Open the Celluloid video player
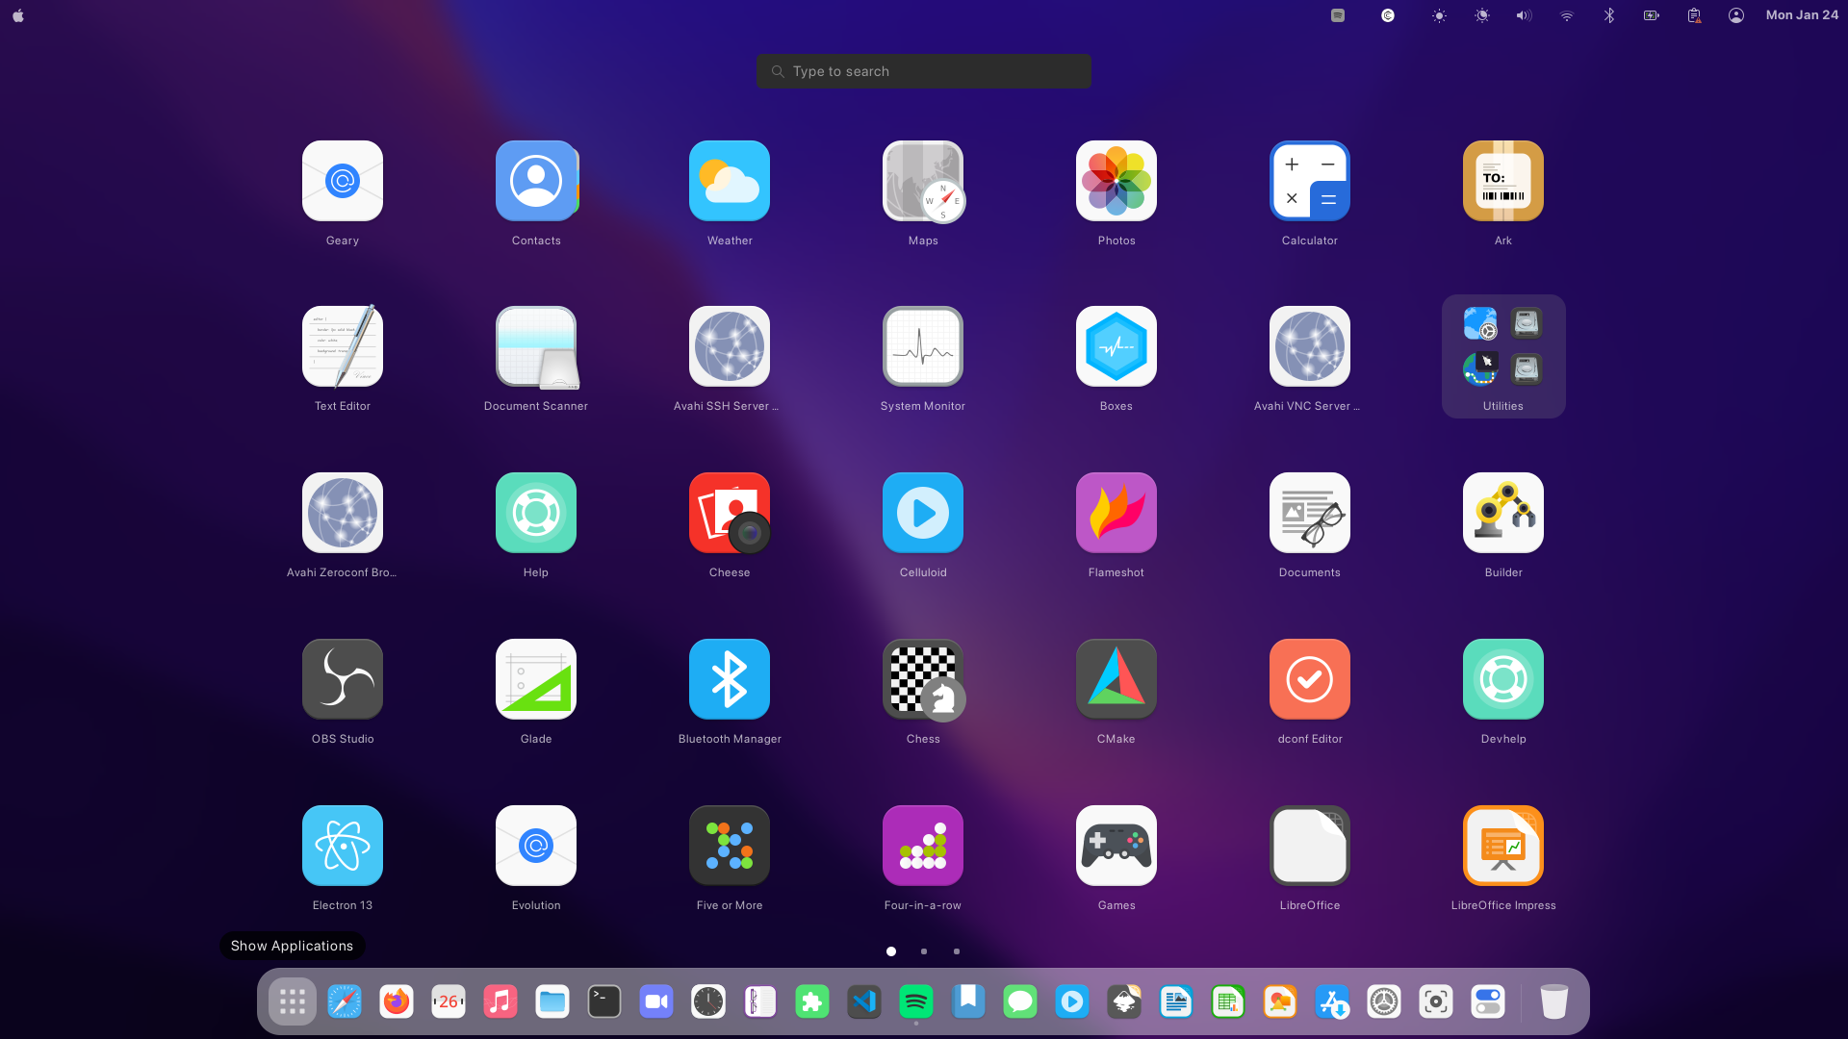The width and height of the screenshot is (1848, 1039). click(923, 513)
